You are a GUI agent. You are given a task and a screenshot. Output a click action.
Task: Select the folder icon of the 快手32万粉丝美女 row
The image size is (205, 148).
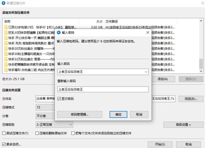pyautogui.click(x=6, y=59)
